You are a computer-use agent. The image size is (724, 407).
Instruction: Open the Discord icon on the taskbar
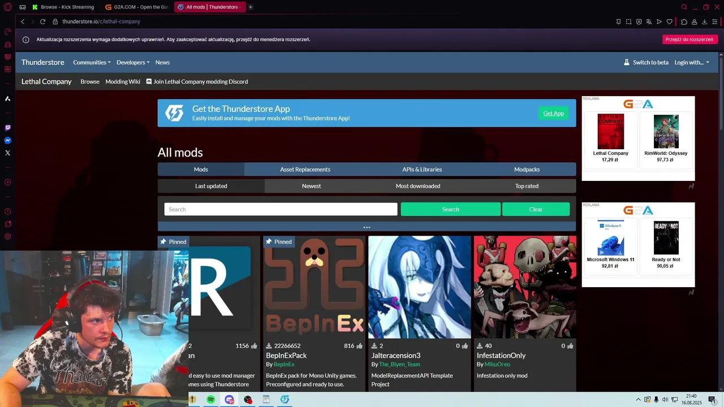click(x=229, y=400)
